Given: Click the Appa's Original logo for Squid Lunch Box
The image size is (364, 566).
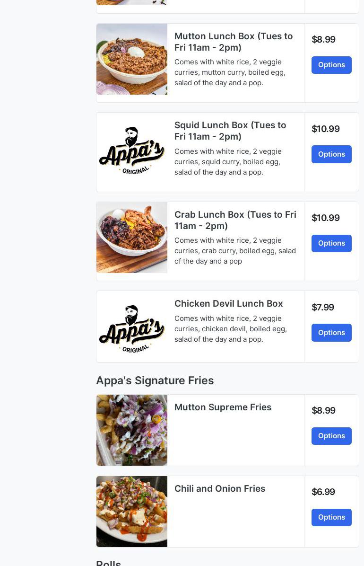Looking at the screenshot, I should coord(132,151).
